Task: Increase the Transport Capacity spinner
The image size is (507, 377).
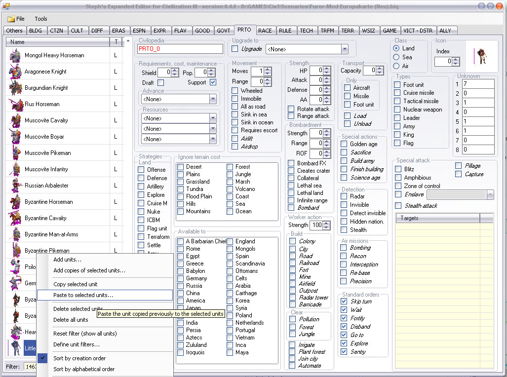Action: (x=380, y=69)
